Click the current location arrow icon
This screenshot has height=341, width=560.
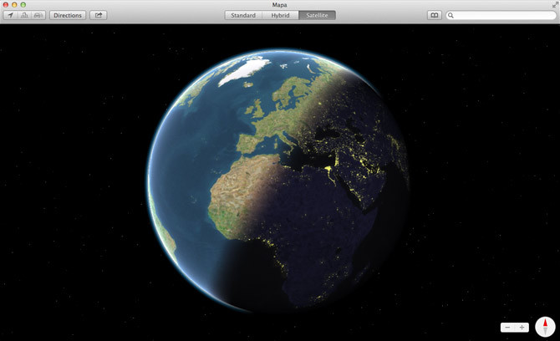11,15
